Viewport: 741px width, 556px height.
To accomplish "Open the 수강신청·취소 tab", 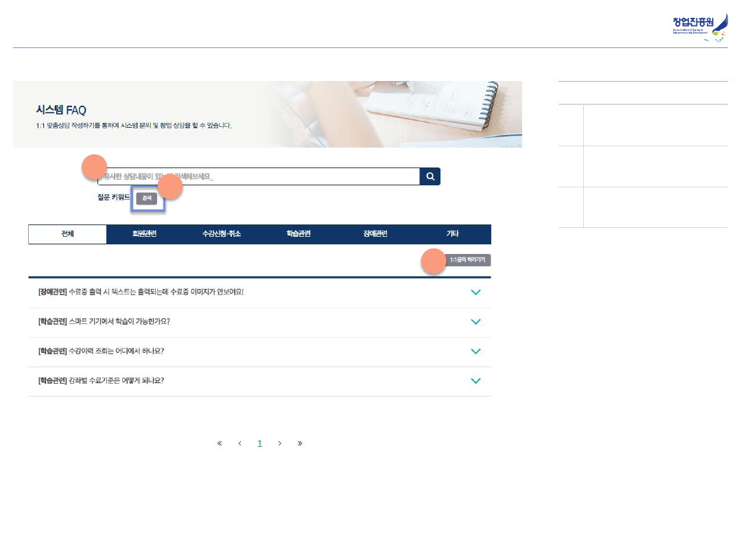I will (222, 234).
